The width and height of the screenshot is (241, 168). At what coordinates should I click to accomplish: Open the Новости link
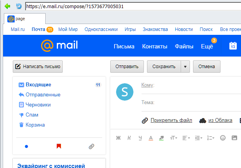tap(184, 29)
